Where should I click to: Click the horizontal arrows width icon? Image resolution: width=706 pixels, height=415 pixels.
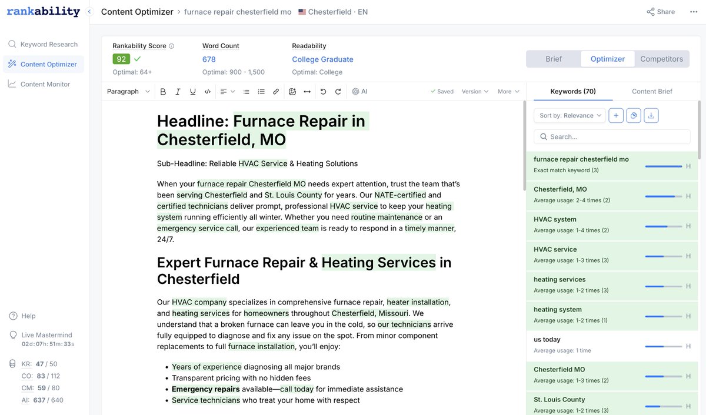307,92
